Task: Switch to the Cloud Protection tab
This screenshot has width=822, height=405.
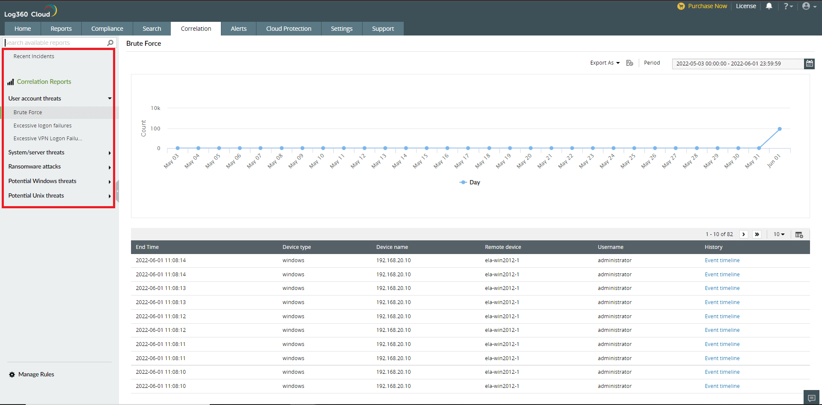Action: tap(288, 28)
